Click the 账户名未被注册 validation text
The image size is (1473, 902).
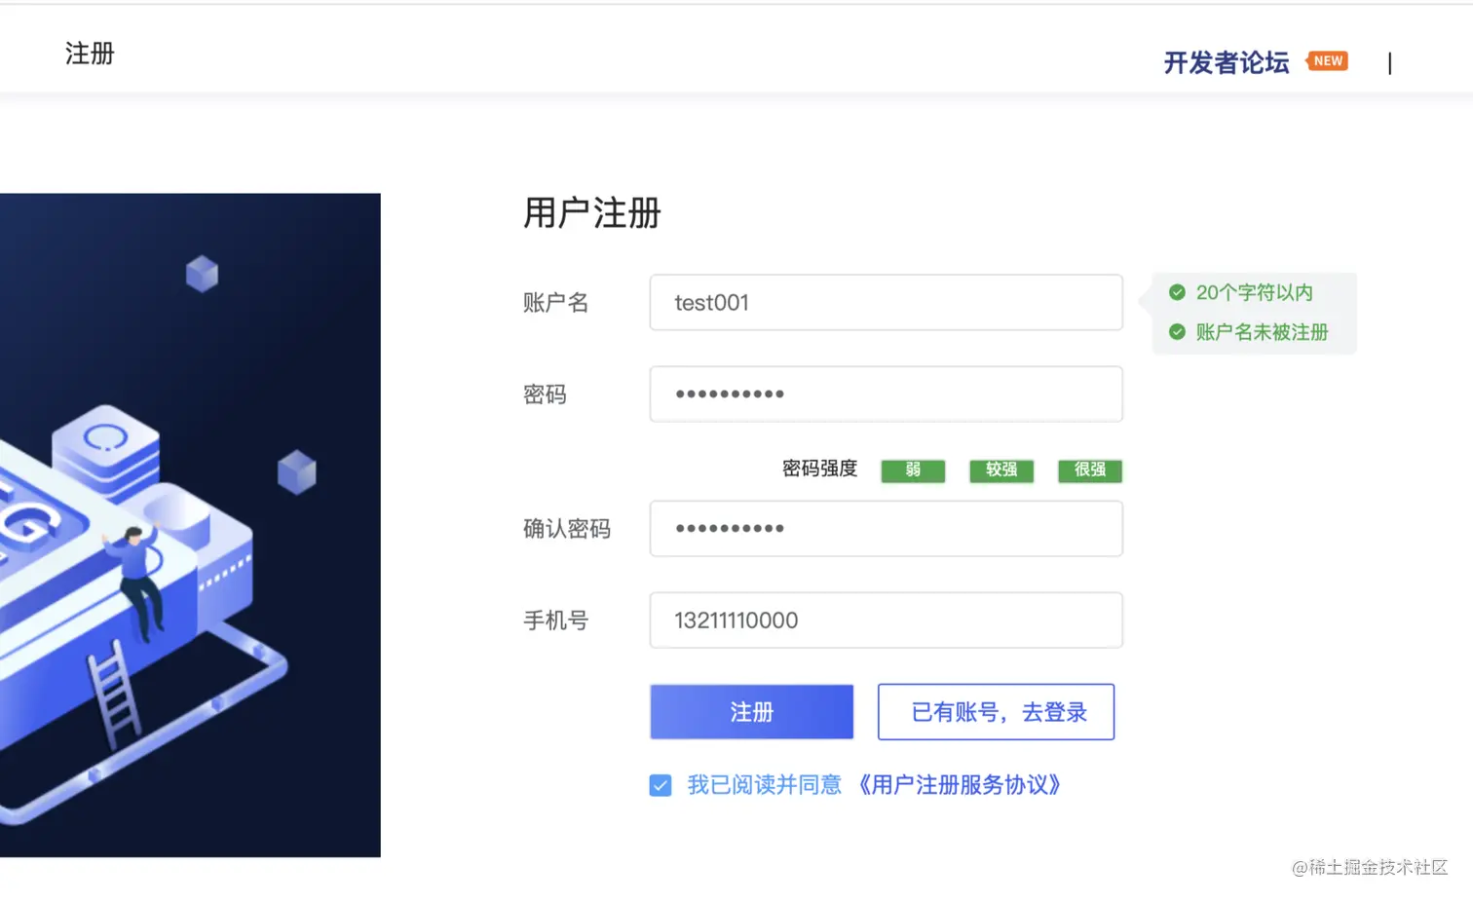[x=1263, y=332]
